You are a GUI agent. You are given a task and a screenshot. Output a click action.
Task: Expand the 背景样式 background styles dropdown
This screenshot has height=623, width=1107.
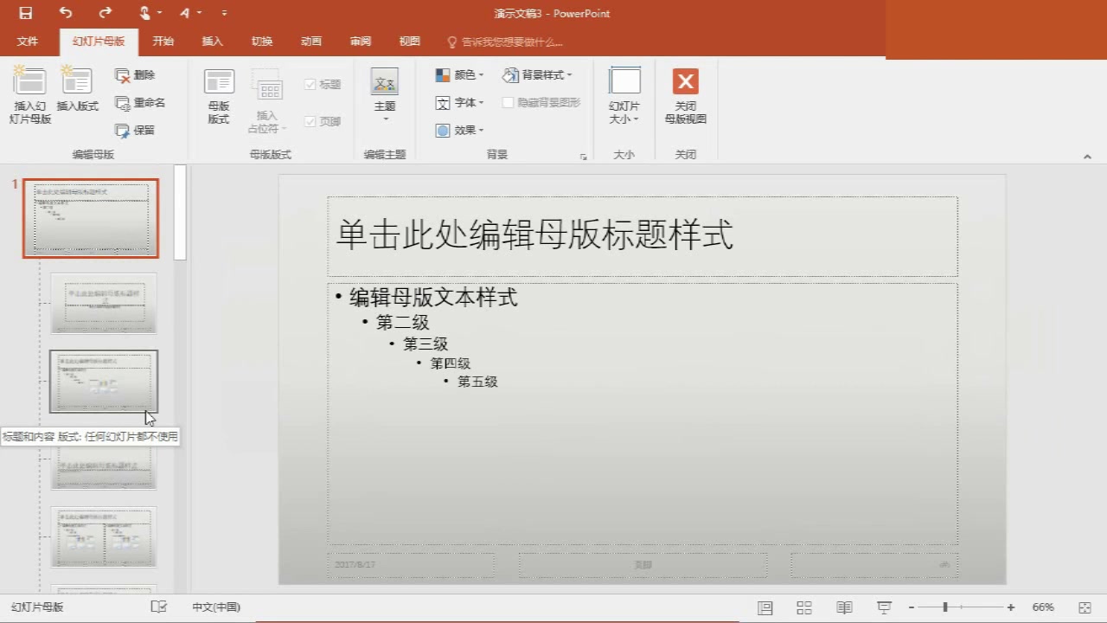[537, 75]
